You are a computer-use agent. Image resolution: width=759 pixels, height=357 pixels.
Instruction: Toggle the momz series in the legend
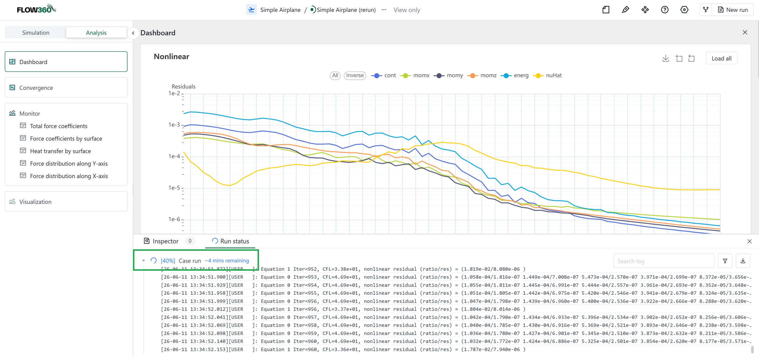point(482,75)
